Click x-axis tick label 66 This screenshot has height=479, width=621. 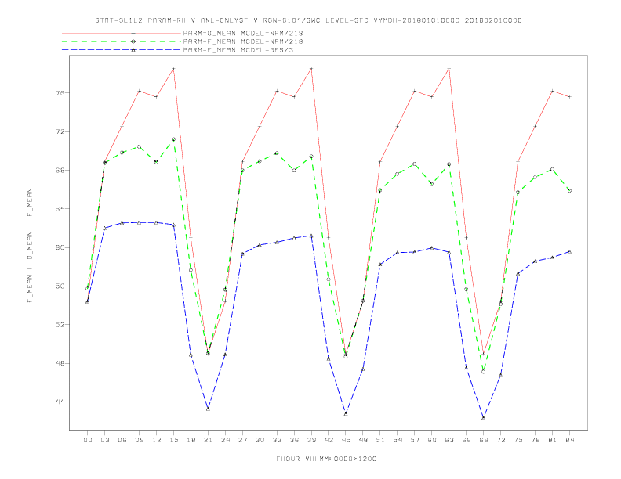[467, 440]
